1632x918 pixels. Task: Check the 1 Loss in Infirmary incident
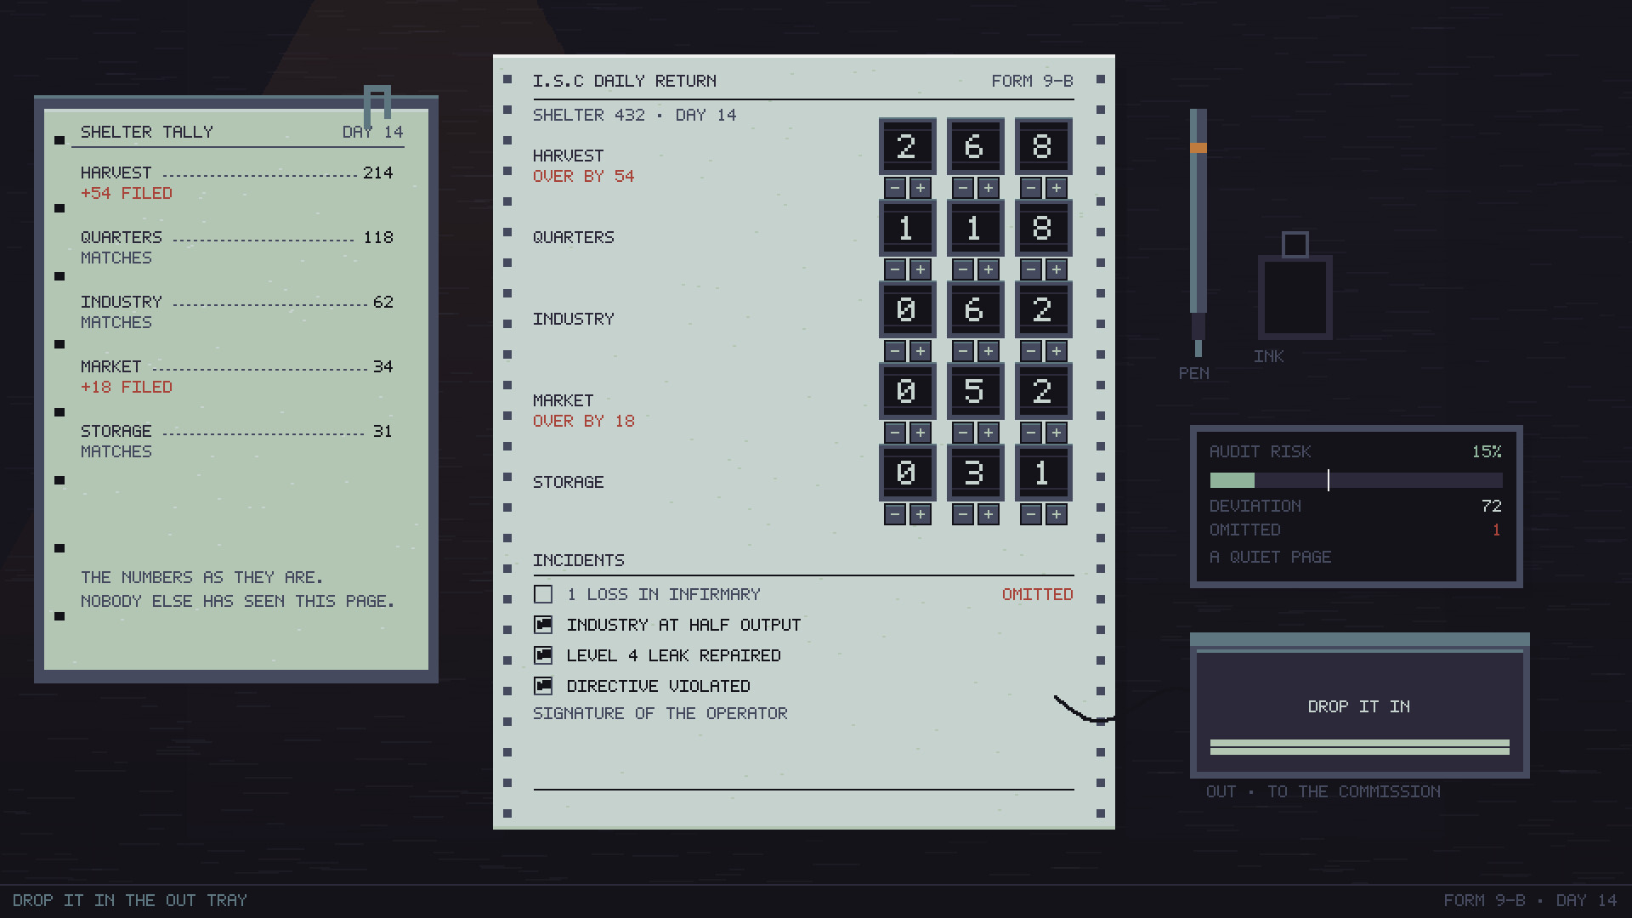(x=543, y=594)
